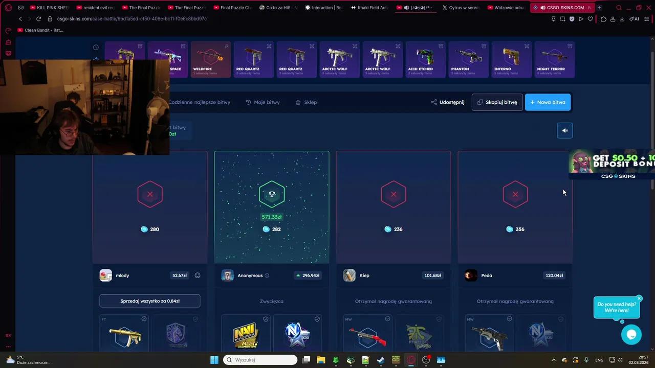Open the info icon next to Anonymous
The width and height of the screenshot is (655, 368).
(x=267, y=275)
